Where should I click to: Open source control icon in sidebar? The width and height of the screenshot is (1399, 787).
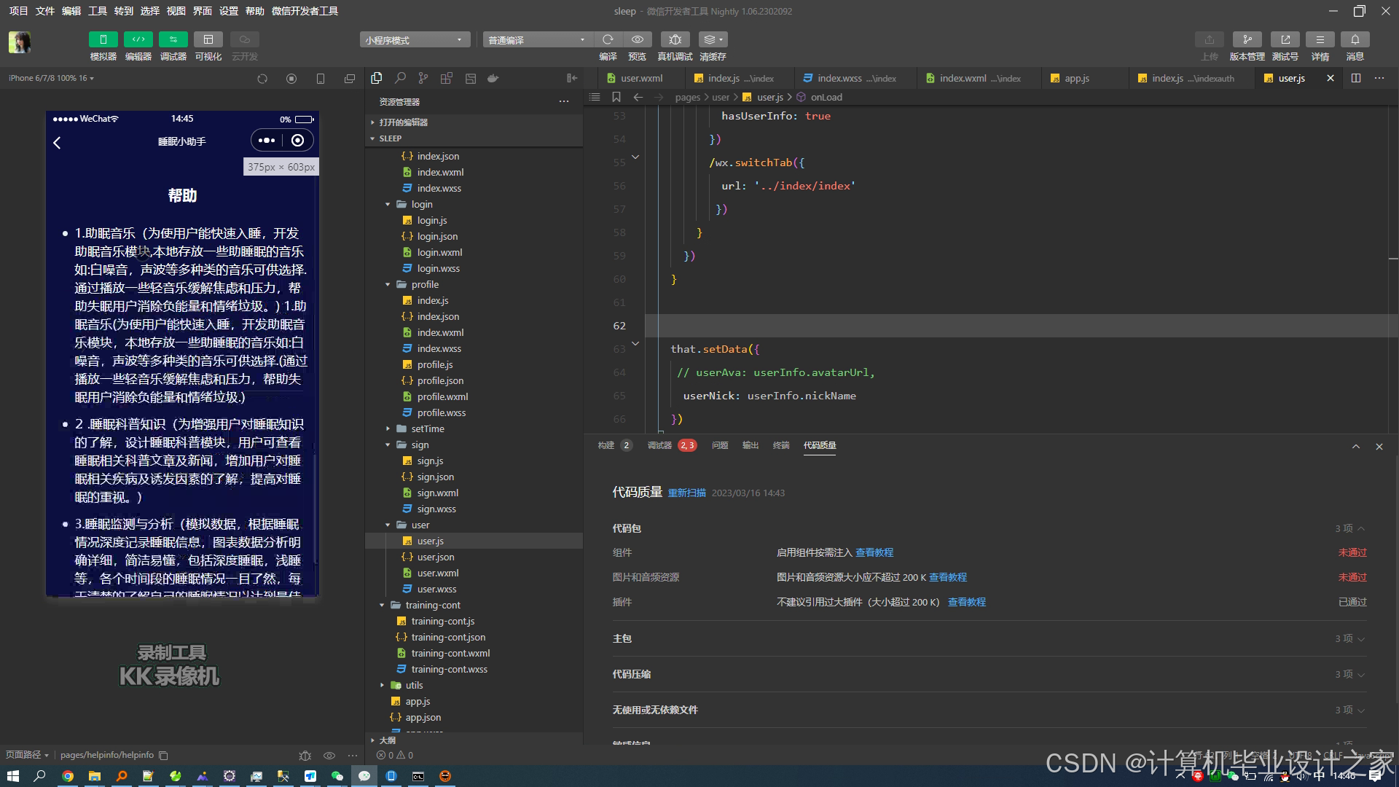coord(423,78)
